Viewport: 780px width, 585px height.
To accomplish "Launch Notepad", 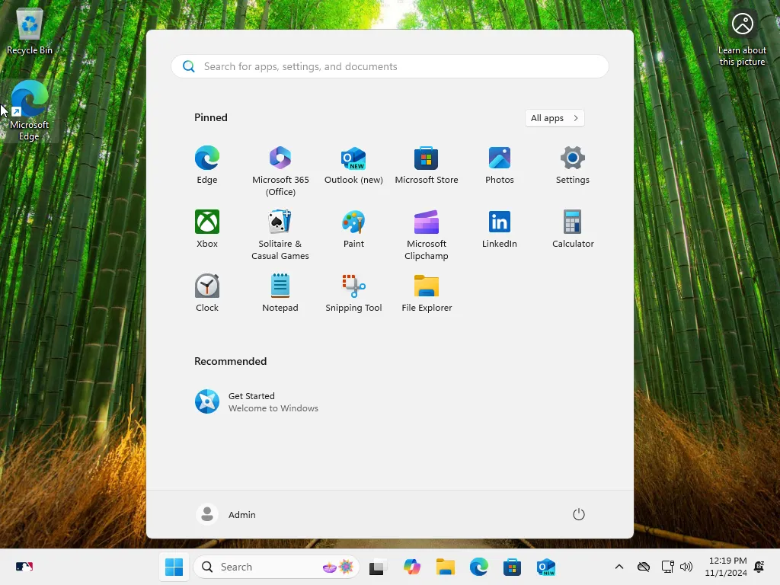I will click(x=280, y=293).
